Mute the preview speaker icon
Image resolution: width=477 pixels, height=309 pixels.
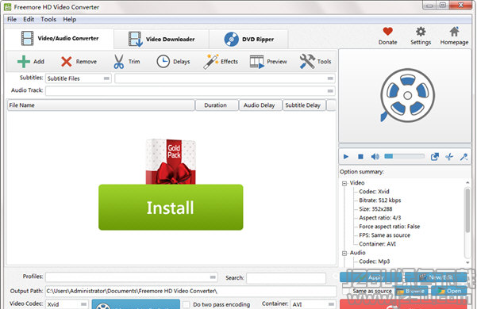coord(375,157)
